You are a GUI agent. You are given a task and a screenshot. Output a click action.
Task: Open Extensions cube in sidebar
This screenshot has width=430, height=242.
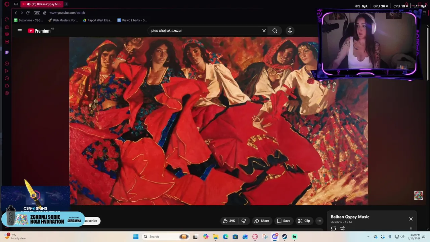(7, 86)
